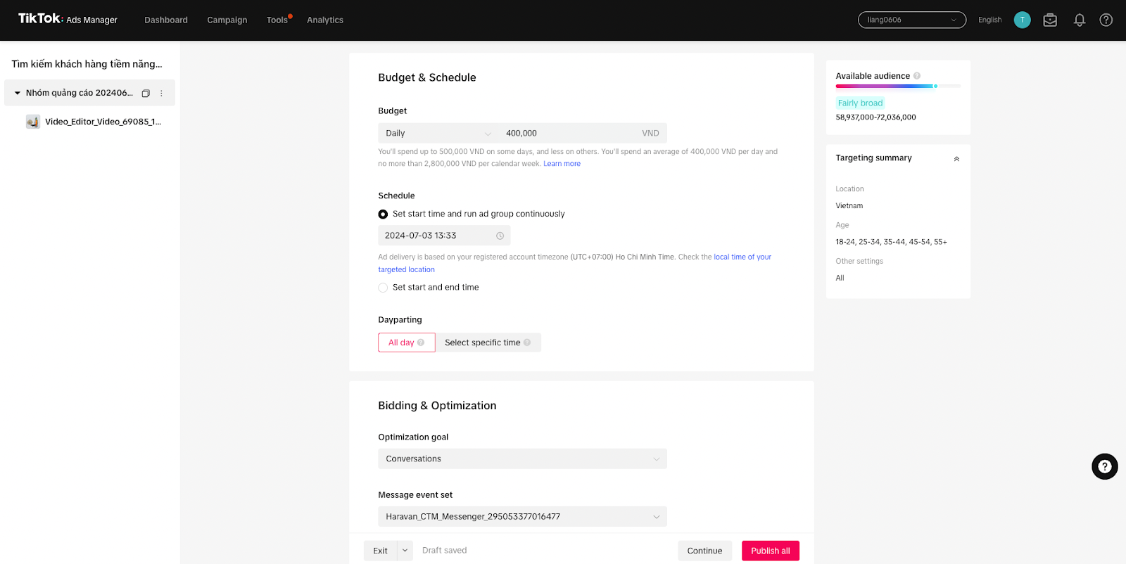
Task: Choose All day dayparting option
Action: (x=406, y=342)
